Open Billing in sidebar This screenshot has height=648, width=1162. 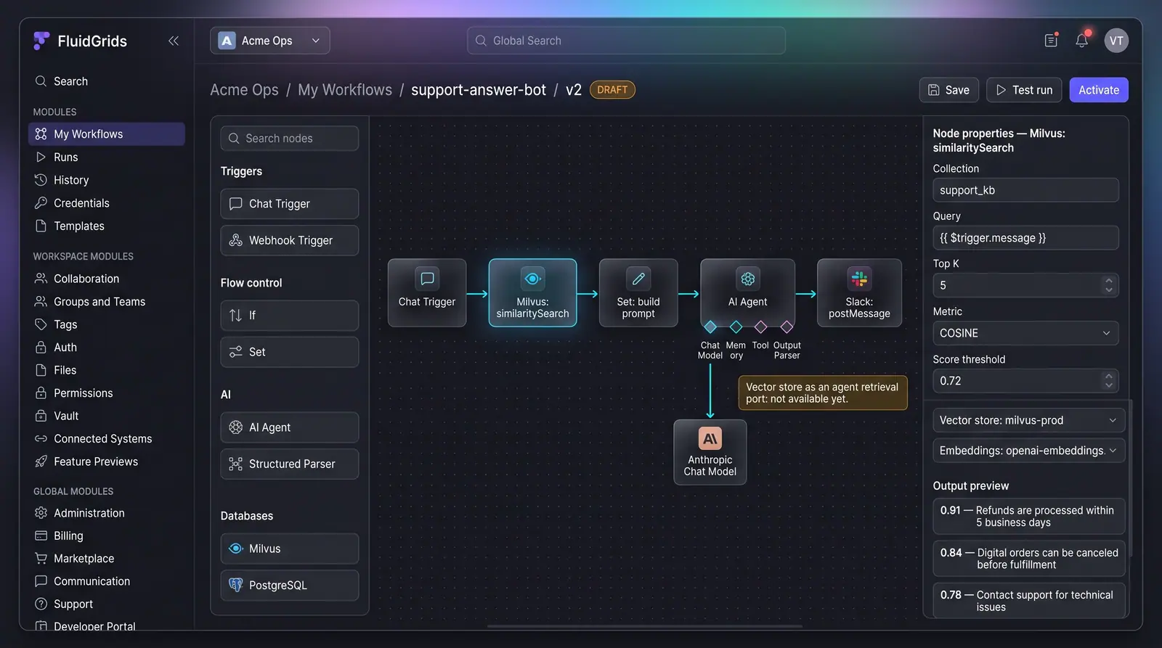tap(107, 536)
